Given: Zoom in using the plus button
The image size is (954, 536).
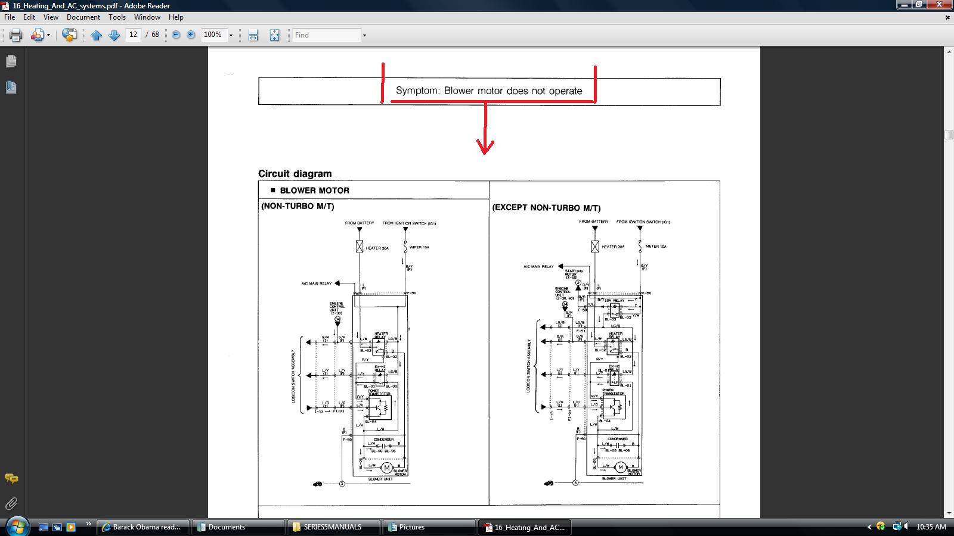Looking at the screenshot, I should pyautogui.click(x=191, y=35).
